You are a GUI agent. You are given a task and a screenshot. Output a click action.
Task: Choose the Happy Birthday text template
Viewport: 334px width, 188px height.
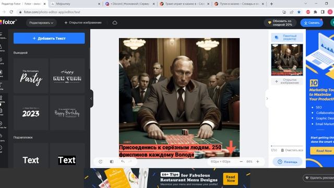point(67,113)
